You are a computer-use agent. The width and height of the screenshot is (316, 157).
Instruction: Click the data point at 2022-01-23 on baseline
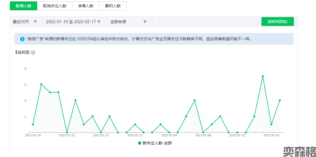click(x=67, y=132)
